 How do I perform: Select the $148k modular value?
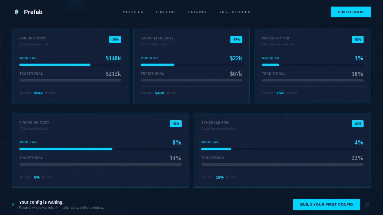pos(113,58)
